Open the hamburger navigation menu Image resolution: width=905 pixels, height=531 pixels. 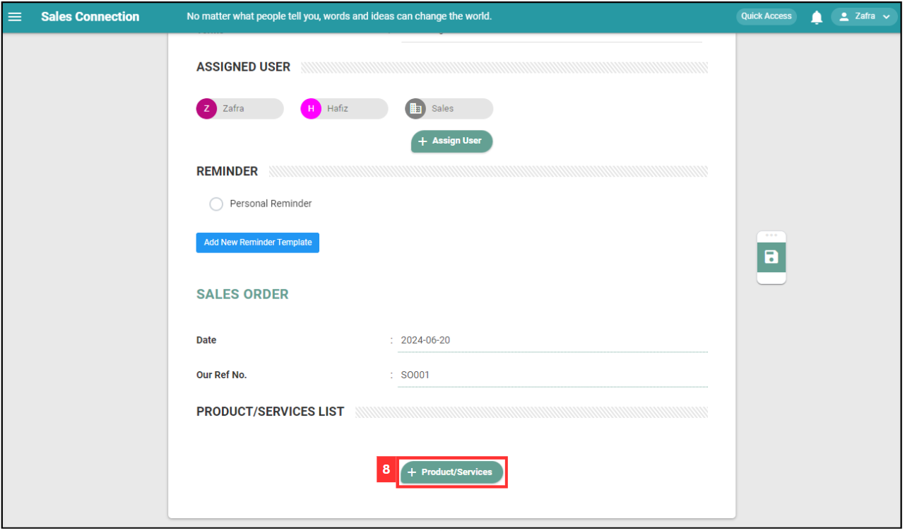[x=14, y=16]
